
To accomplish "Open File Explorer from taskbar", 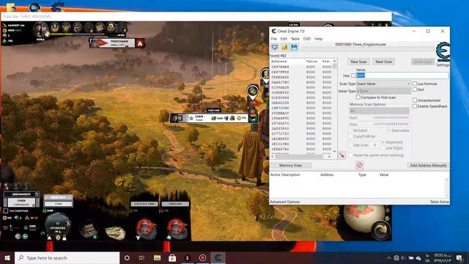I will (x=157, y=257).
